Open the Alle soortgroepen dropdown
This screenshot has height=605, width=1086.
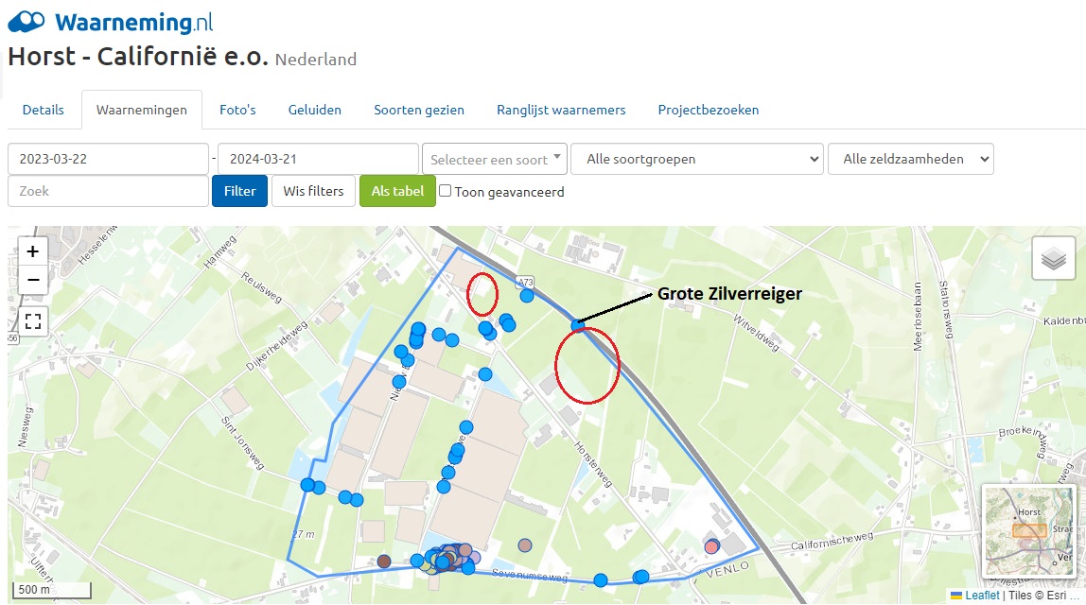click(x=697, y=159)
